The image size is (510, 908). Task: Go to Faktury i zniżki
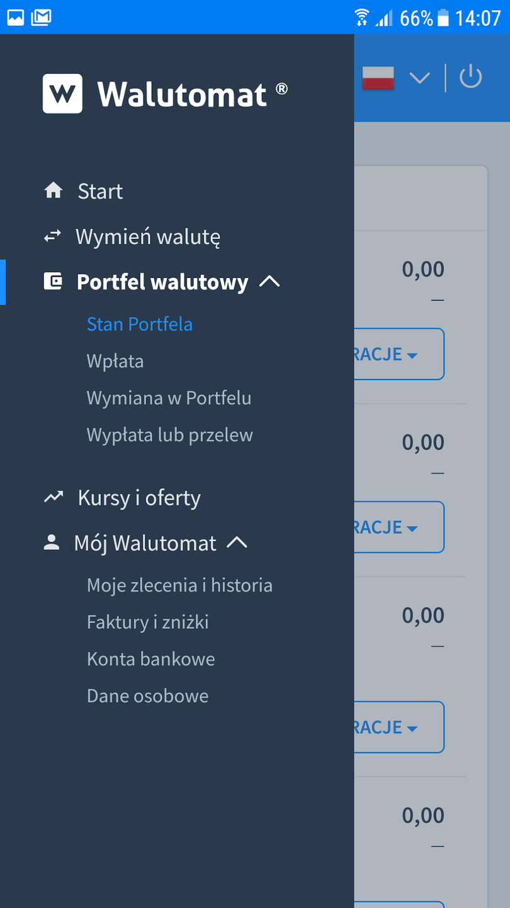point(148,622)
